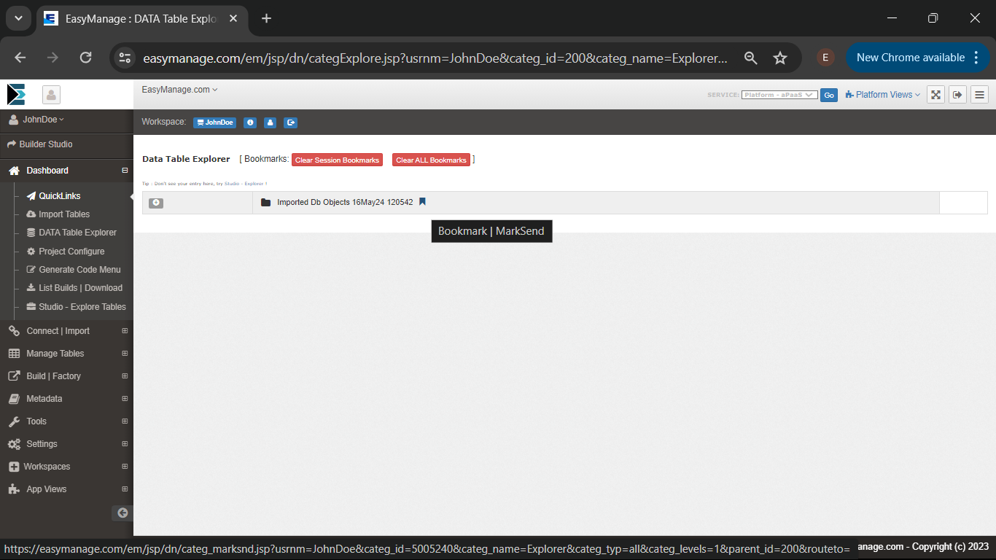Viewport: 996px width, 560px height.
Task: Expand Connect | Import section
Action: pos(125,331)
